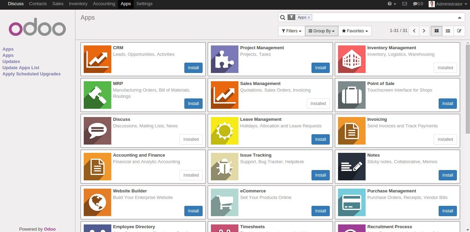Viewport: 470px width, 232px height.
Task: Click the Notes app icon
Action: pos(352,167)
